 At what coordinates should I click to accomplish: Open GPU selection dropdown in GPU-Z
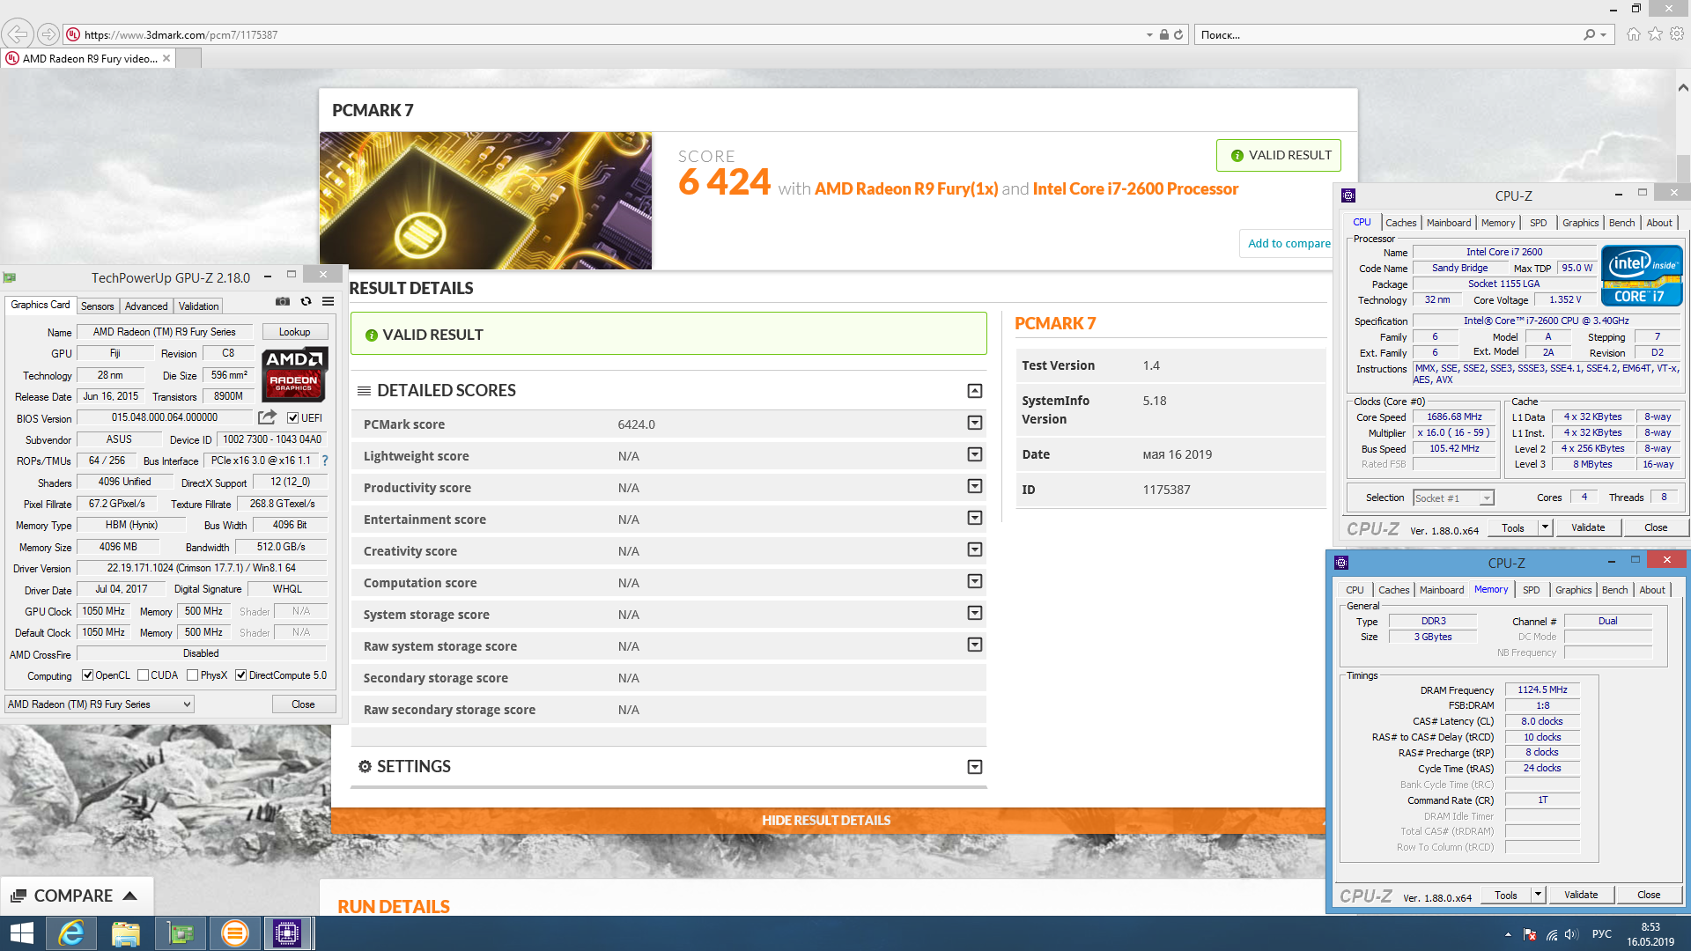point(100,704)
